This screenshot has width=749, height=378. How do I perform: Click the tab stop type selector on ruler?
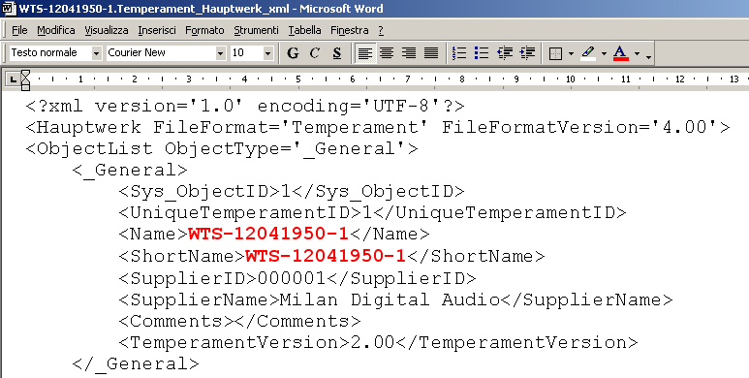click(x=12, y=79)
